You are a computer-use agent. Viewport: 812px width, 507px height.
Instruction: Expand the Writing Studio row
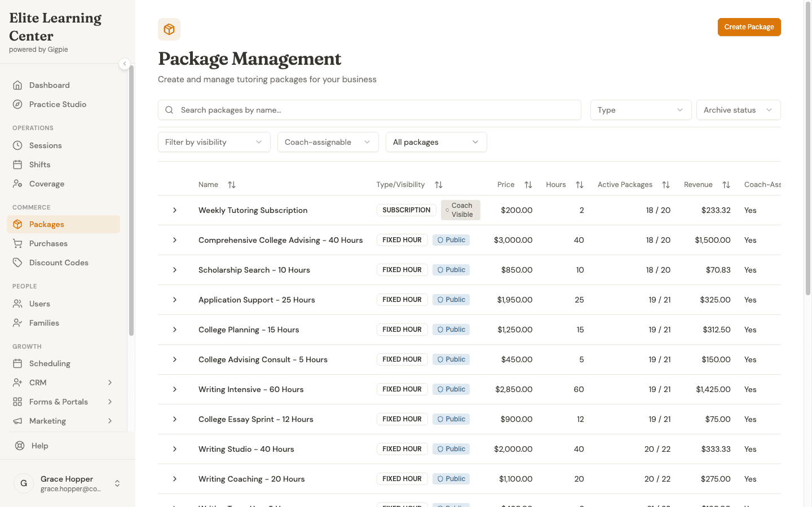[175, 449]
